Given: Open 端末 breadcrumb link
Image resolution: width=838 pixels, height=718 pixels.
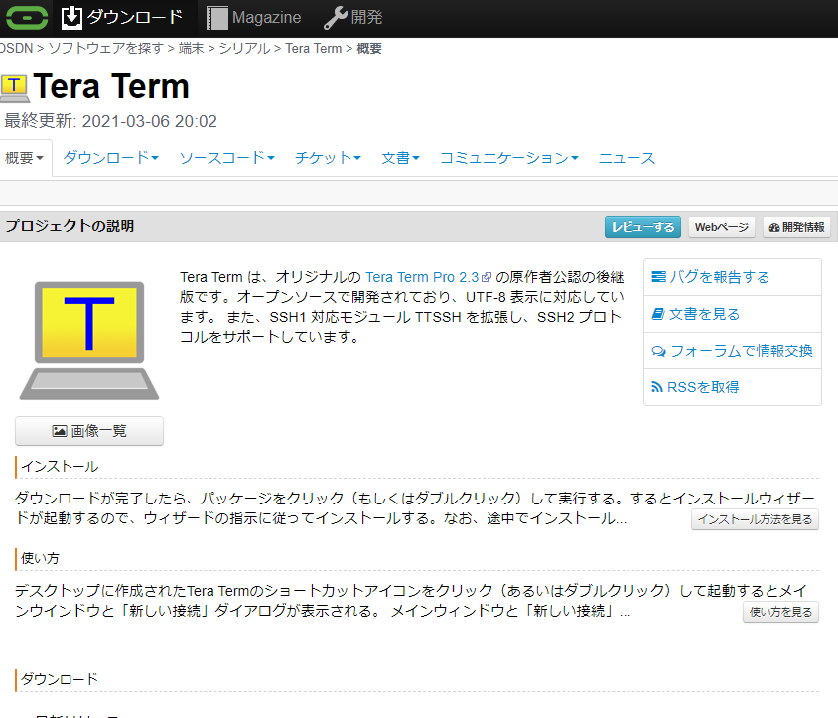Looking at the screenshot, I should pos(192,48).
